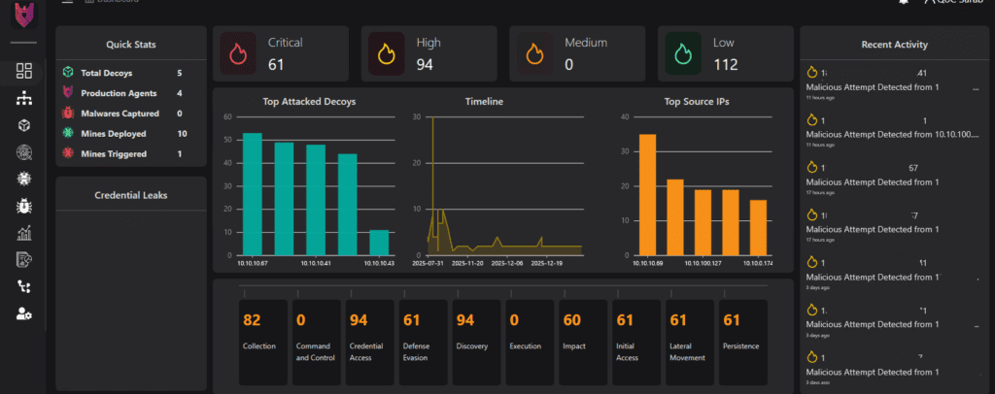This screenshot has width=995, height=394.
Task: Click the orange bar above 10.10.100.127
Action: coord(703,222)
